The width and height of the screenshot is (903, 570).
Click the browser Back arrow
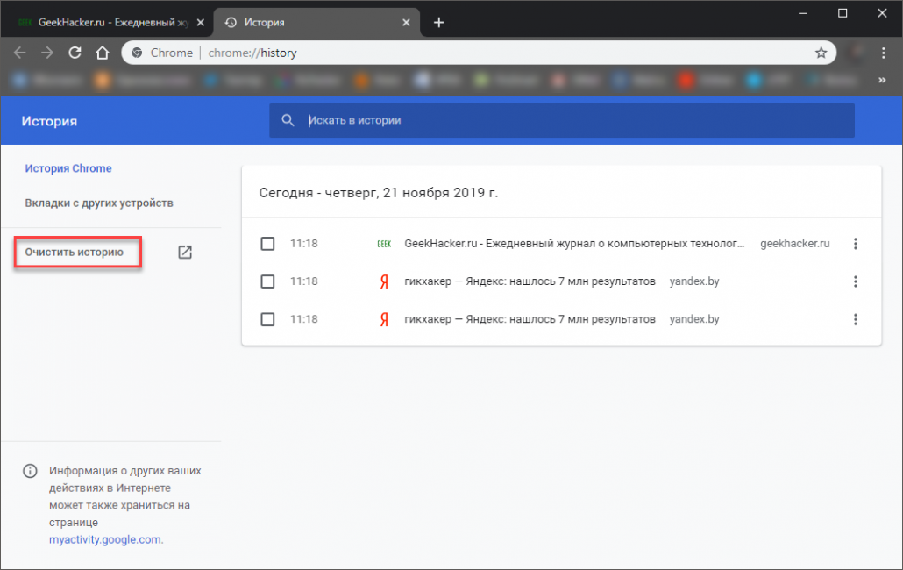click(x=19, y=53)
